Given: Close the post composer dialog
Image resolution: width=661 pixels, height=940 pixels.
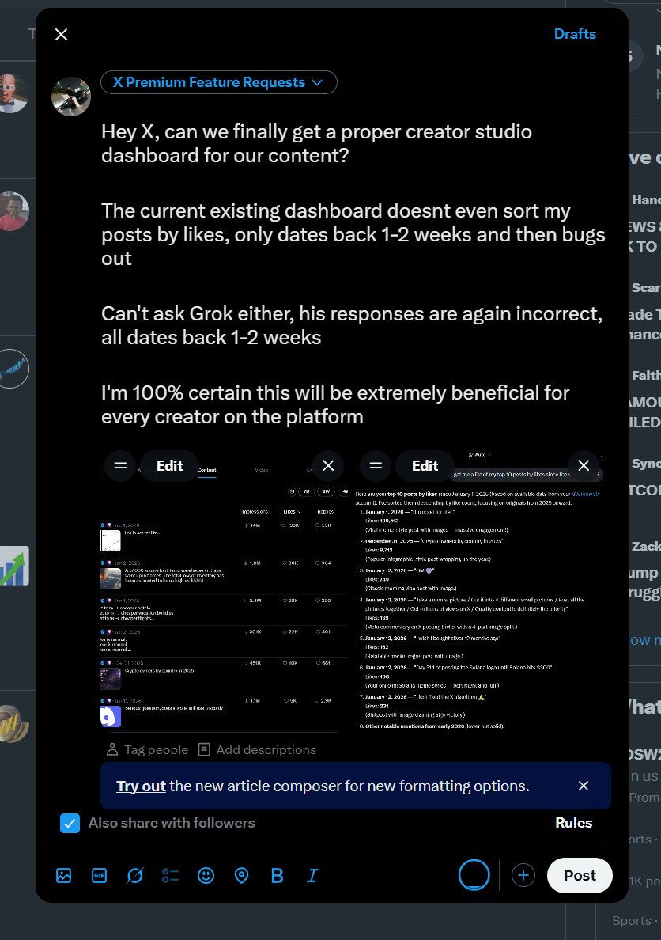Looking at the screenshot, I should pyautogui.click(x=61, y=34).
